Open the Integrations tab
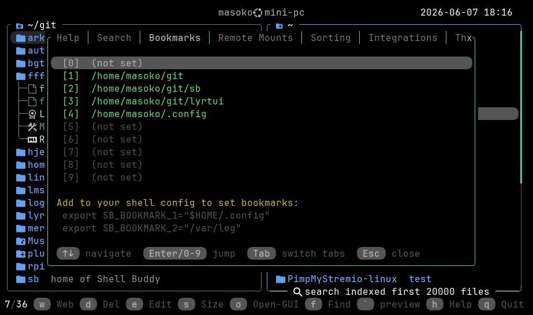This screenshot has height=315, width=533. point(403,37)
